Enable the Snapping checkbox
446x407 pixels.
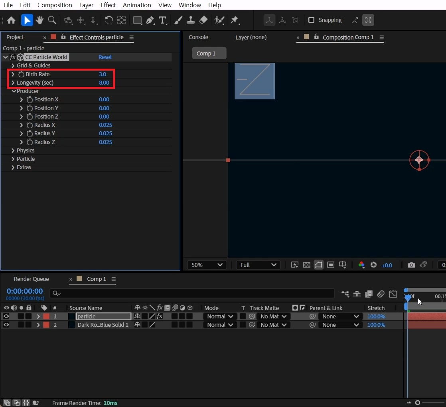point(312,20)
